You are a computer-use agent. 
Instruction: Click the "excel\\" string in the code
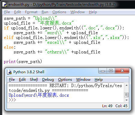56,42
